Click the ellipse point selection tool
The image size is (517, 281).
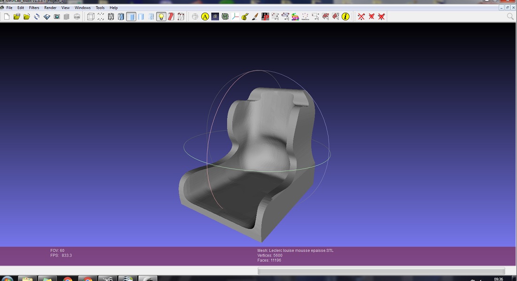tap(285, 16)
